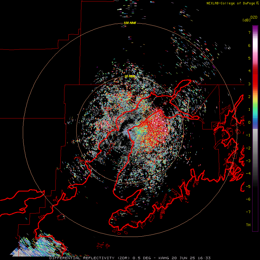Image resolution: width=260 pixels, height=260 pixels.
Task: Click the 50 NMI range ring label
Action: [x=130, y=76]
